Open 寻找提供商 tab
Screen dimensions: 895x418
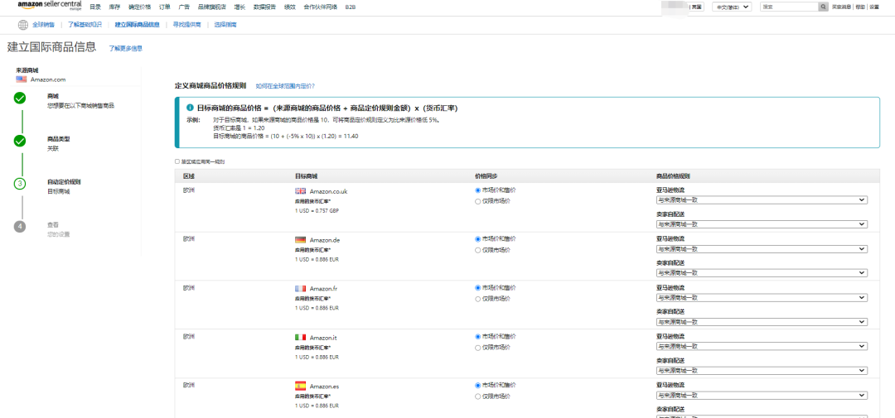coord(187,25)
